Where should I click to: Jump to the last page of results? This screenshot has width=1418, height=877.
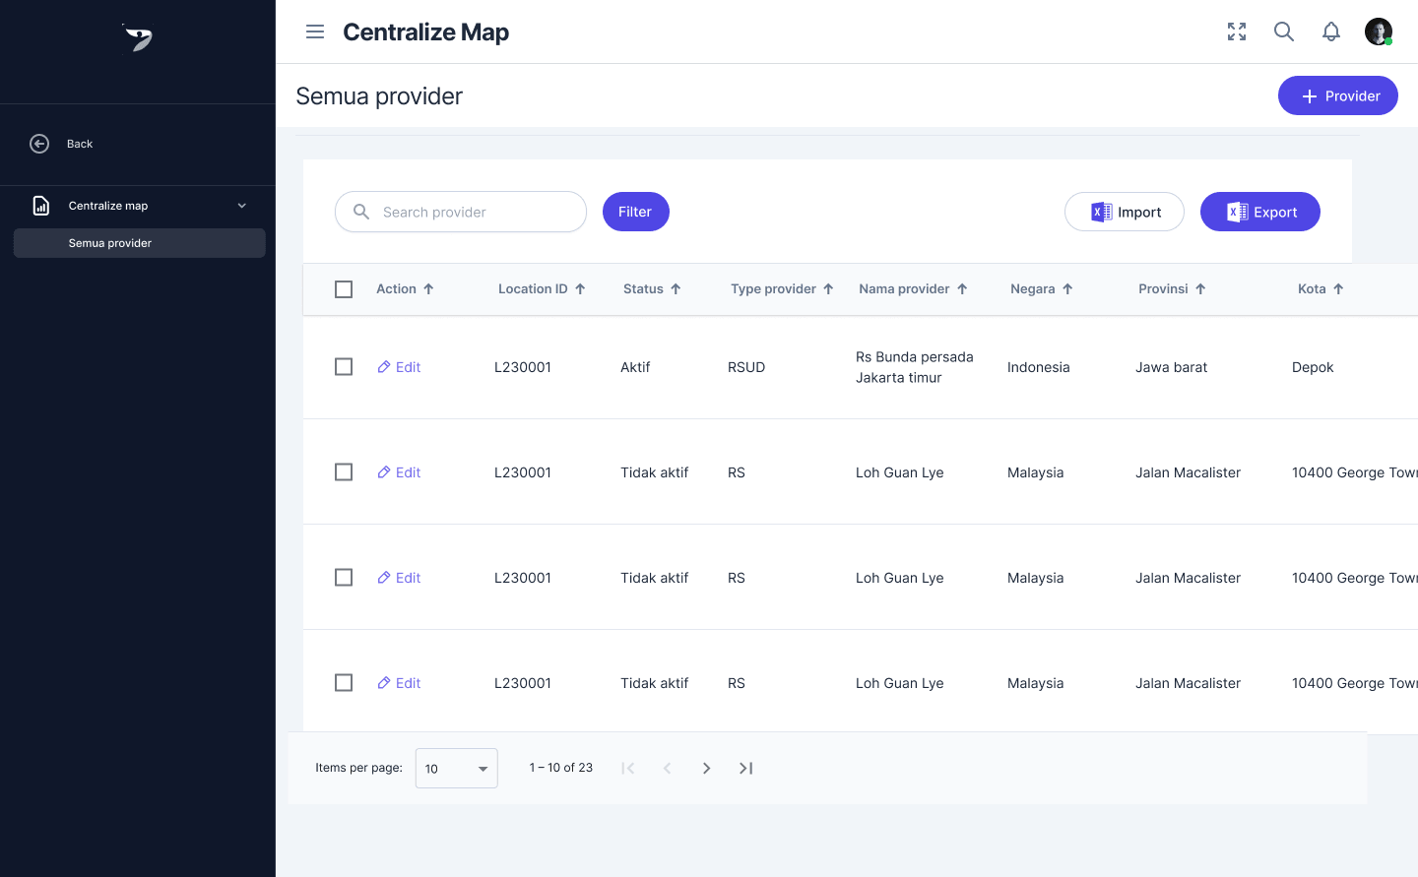tap(745, 768)
